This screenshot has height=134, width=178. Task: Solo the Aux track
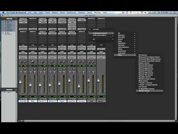tap(89, 72)
